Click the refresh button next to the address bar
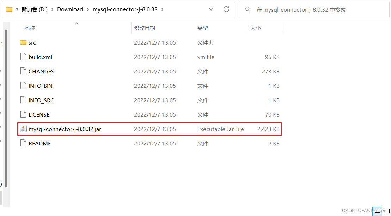 pos(226,9)
